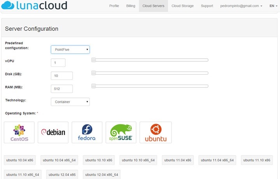Choose the Fedora operating system icon
The image size is (280, 179).
tap(87, 132)
